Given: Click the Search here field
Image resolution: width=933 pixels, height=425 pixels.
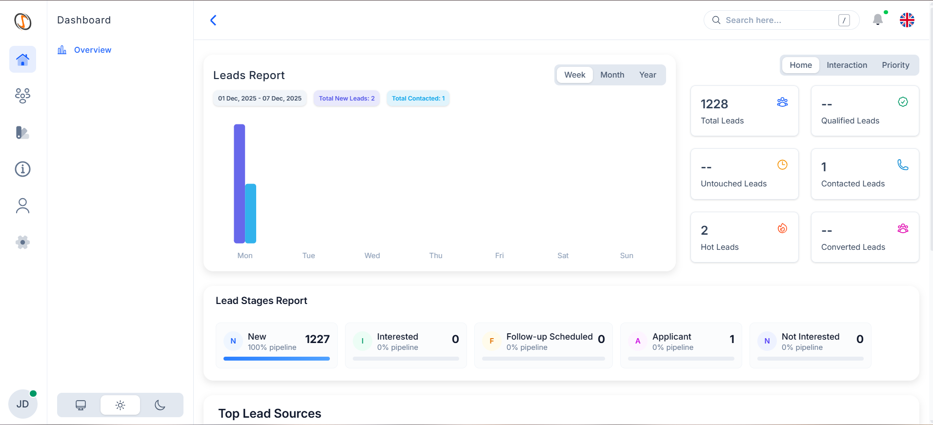Looking at the screenshot, I should [781, 20].
